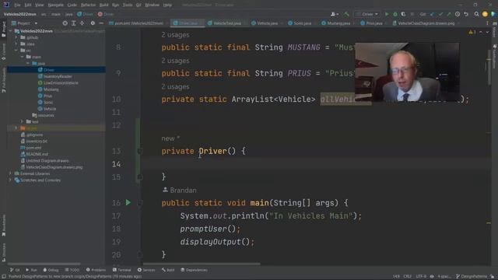The image size is (498, 280).
Task: Run with coverage icon in toolbar
Action: [x=403, y=14]
